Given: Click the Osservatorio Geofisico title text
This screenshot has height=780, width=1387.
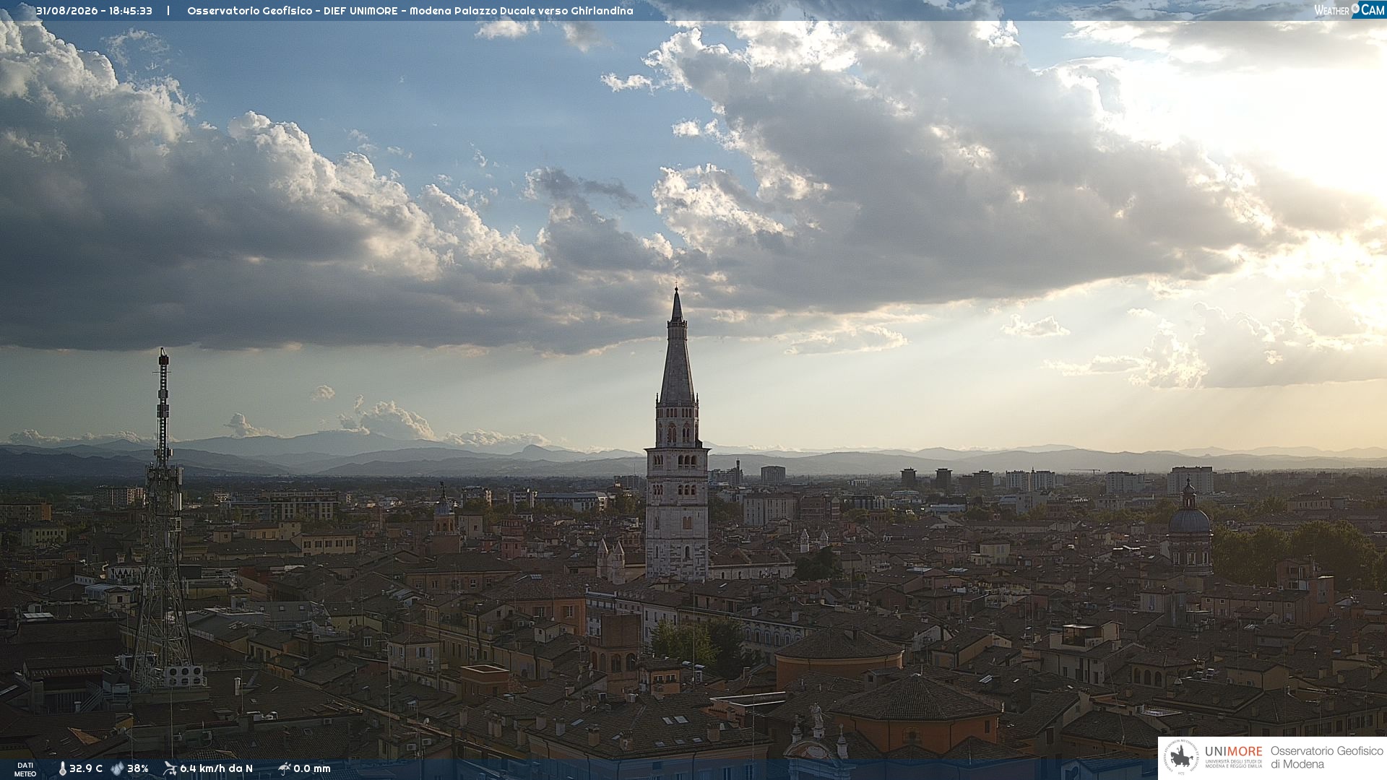Looking at the screenshot, I should pos(250,11).
